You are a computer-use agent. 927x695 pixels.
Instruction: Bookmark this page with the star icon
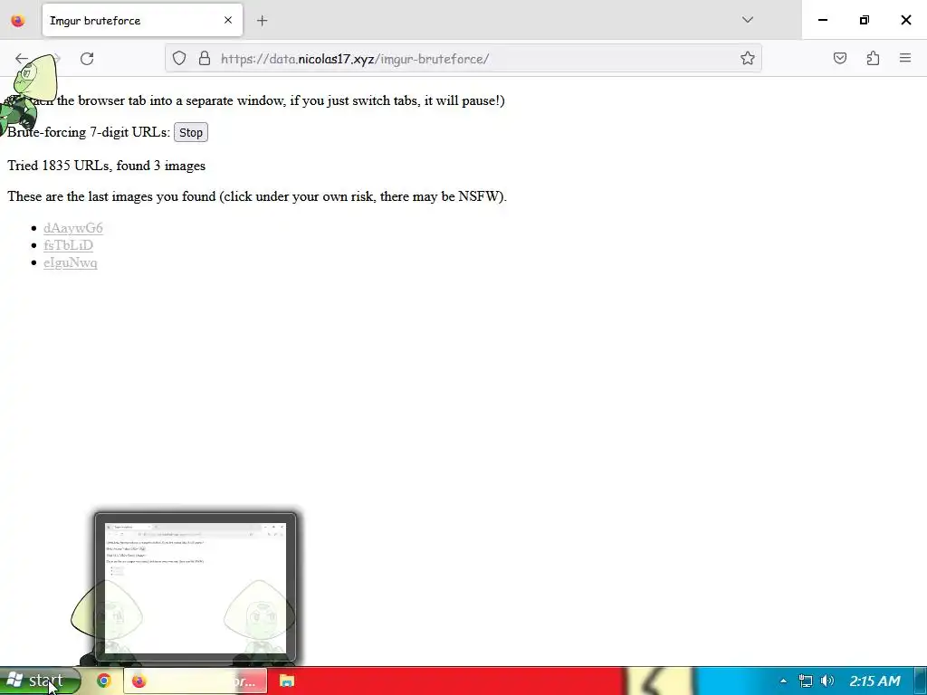tap(747, 58)
